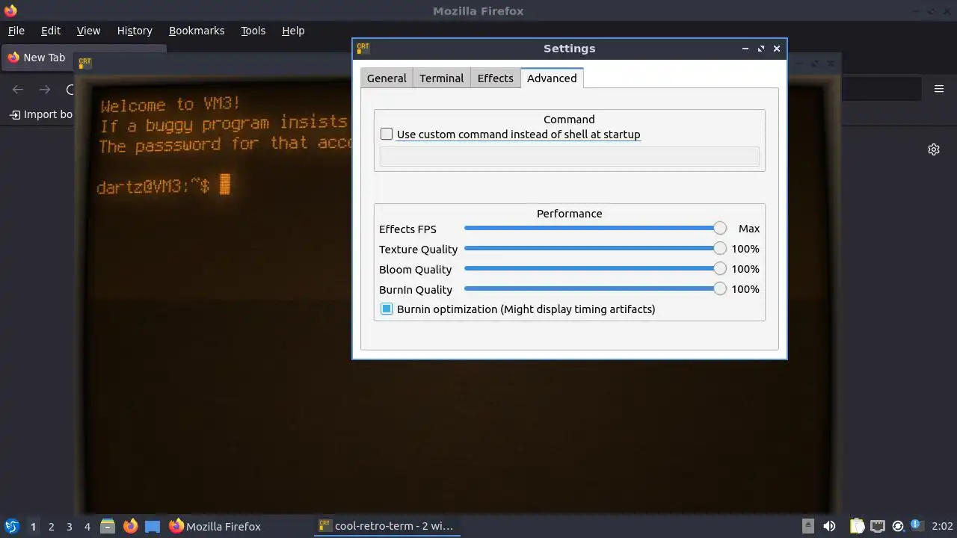Viewport: 957px width, 538px height.
Task: Open the start menu icon in taskbar
Action: tap(11, 526)
